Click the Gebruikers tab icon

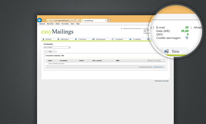[58, 39]
